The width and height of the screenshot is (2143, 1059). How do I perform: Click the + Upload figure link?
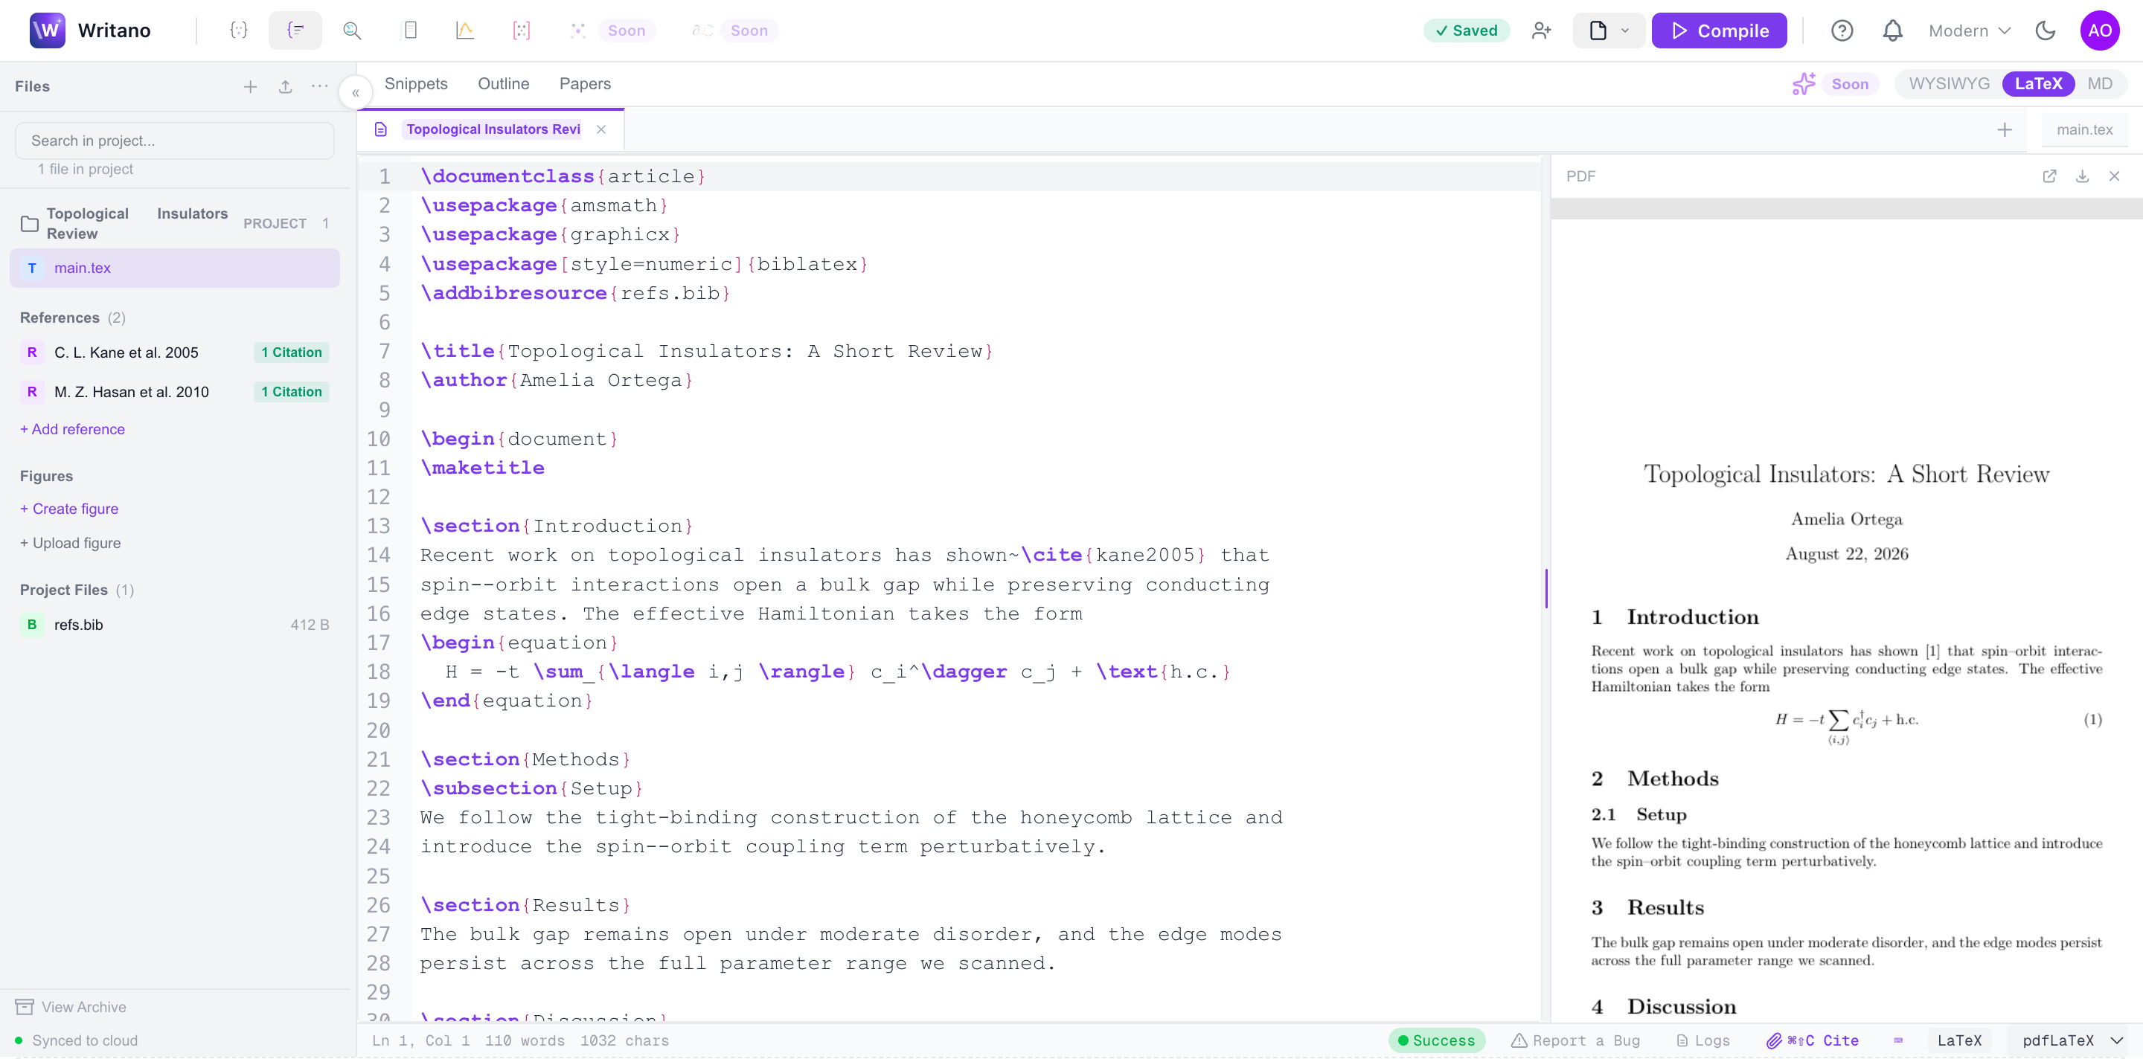point(71,543)
